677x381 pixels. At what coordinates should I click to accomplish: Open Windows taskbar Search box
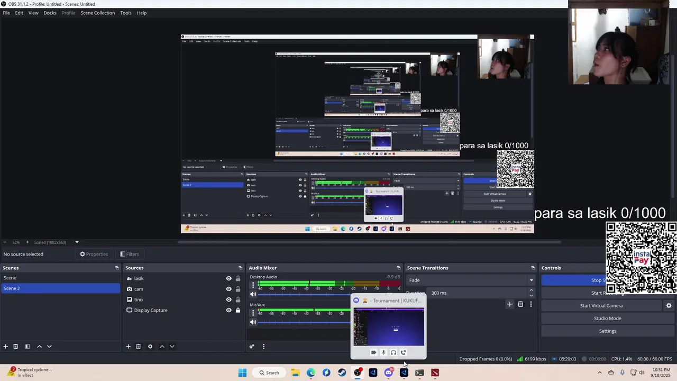pyautogui.click(x=269, y=373)
